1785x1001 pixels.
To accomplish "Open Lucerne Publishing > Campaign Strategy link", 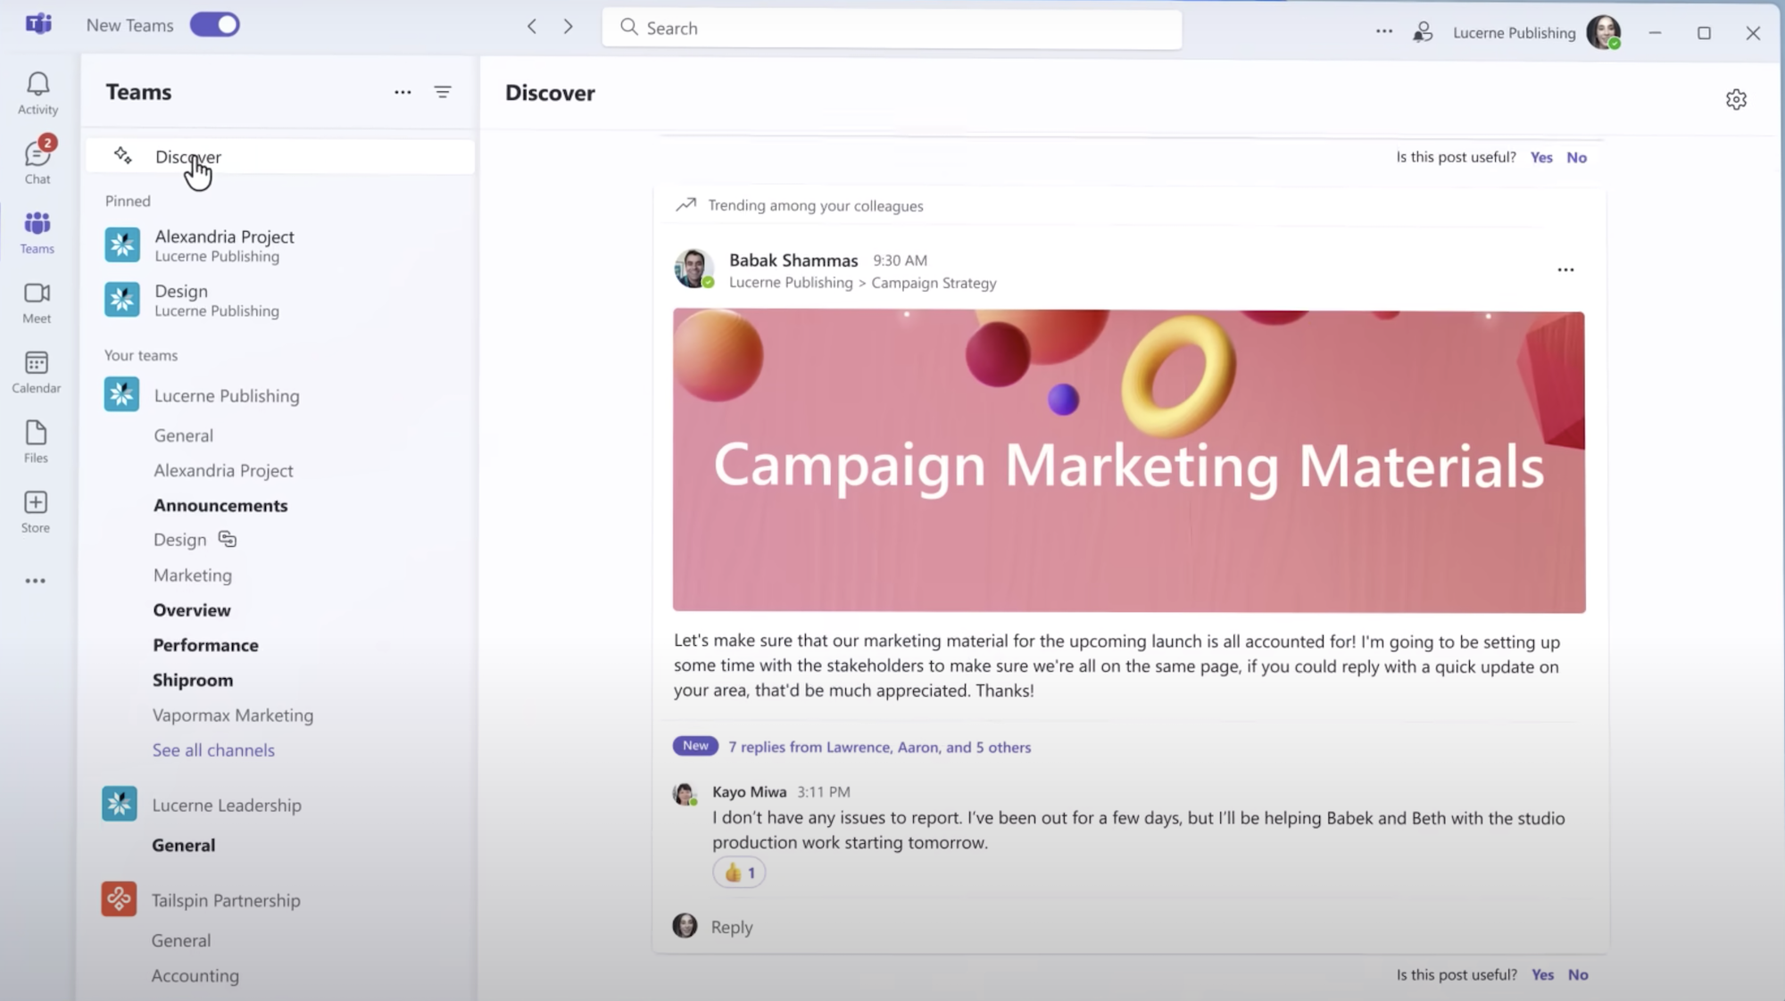I will click(862, 283).
